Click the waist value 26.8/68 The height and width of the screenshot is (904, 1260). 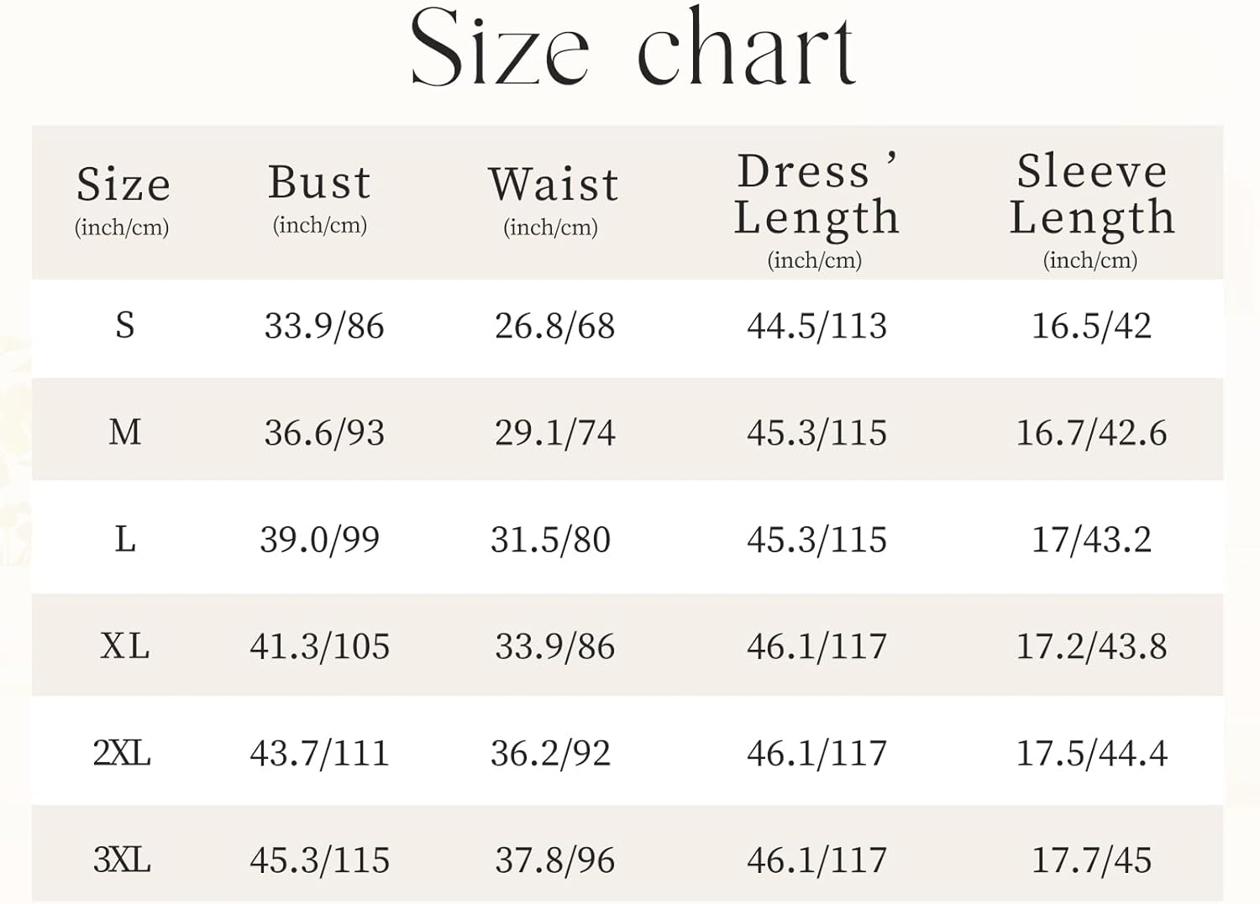(554, 326)
